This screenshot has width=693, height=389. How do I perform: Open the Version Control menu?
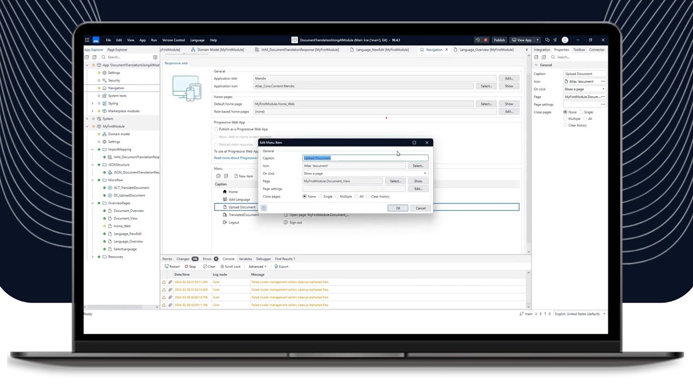173,40
